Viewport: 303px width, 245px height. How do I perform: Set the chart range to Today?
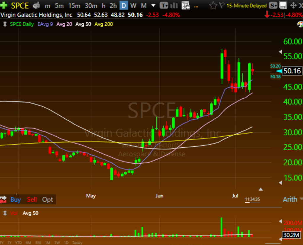pyautogui.click(x=77, y=243)
